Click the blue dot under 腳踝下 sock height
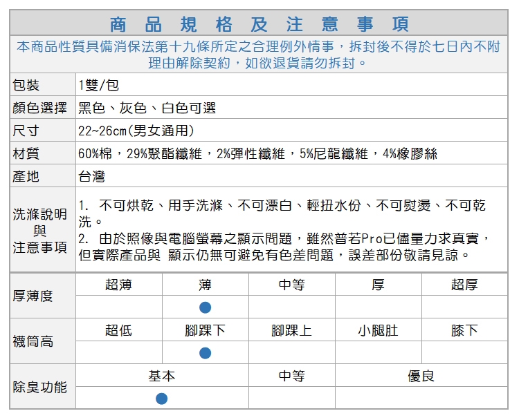 point(206,353)
